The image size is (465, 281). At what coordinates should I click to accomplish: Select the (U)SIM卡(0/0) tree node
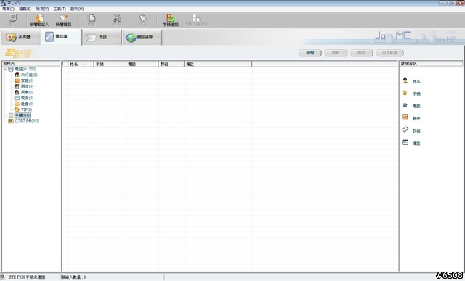pos(27,121)
